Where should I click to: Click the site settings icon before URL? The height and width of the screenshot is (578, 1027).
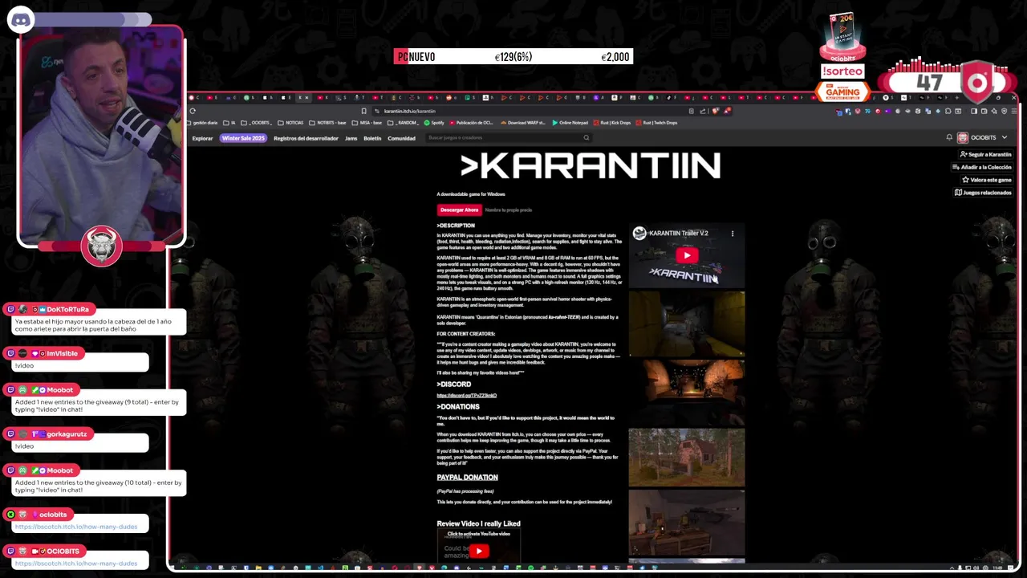click(377, 111)
